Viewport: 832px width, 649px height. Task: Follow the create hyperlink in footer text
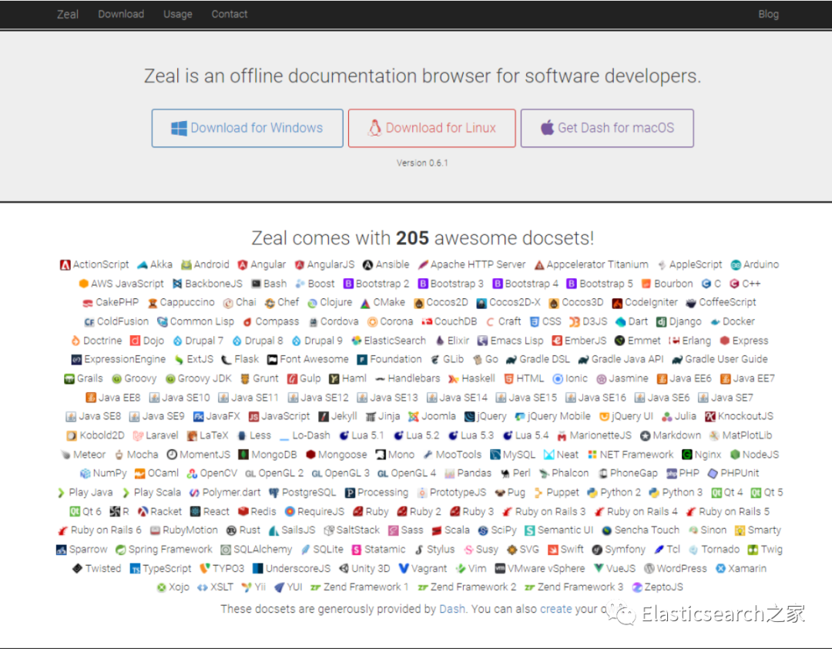point(555,609)
